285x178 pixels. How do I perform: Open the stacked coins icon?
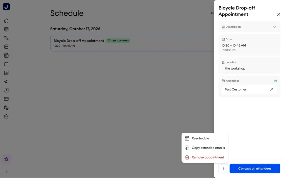[x=6, y=108]
